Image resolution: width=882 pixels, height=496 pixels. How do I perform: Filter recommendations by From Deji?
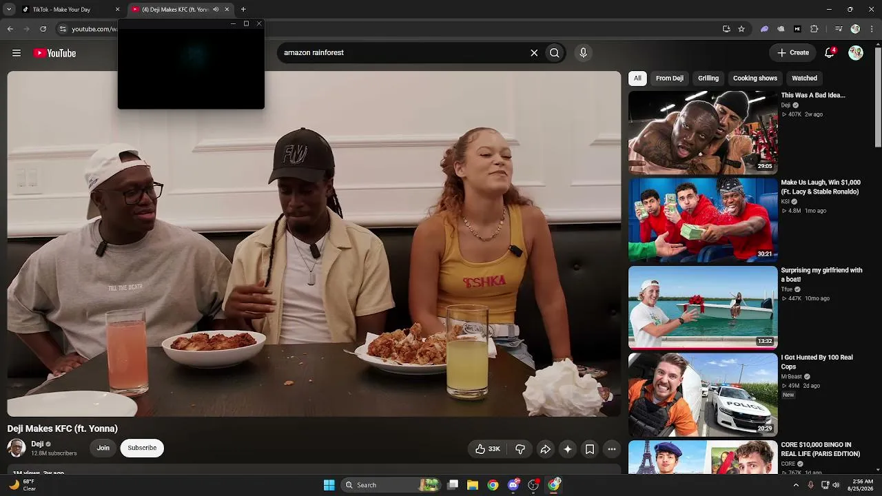pos(670,78)
